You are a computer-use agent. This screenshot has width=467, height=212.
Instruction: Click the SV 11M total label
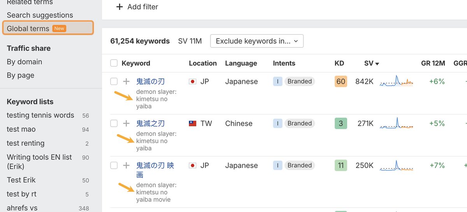(x=190, y=41)
